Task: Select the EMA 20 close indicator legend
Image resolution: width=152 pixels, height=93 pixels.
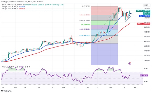Action: [x=13, y=7]
